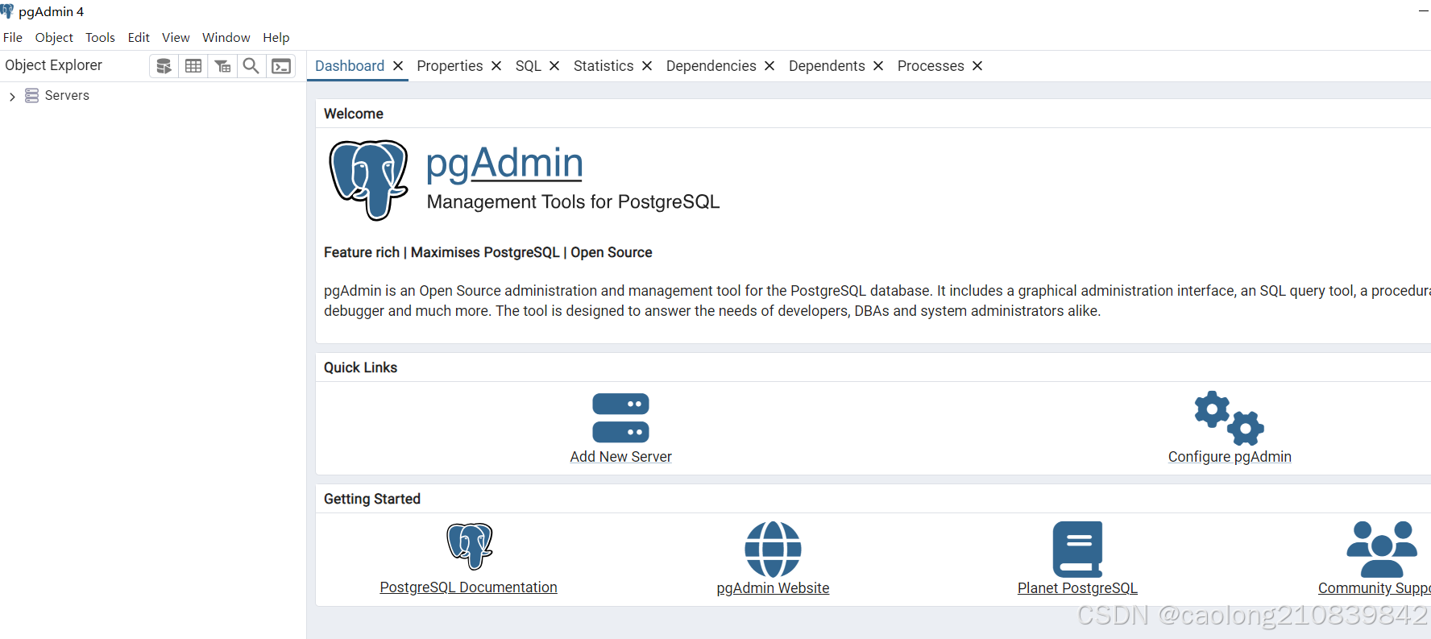The height and width of the screenshot is (639, 1431).
Task: Switch to the Dashboard tab
Action: click(x=350, y=66)
